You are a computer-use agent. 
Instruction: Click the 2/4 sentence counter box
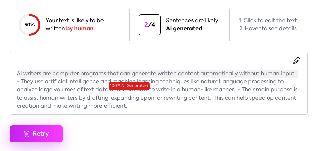pos(150,25)
